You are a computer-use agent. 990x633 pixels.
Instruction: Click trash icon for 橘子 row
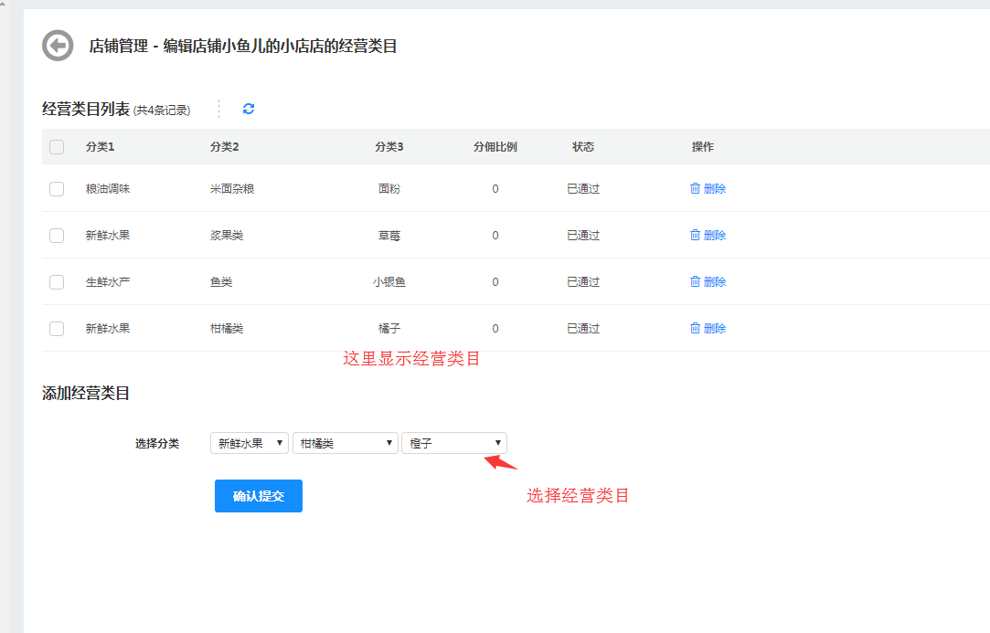[695, 328]
